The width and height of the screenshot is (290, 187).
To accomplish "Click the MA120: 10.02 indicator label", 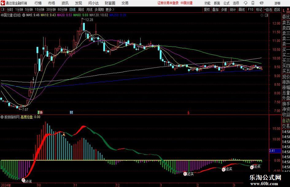I will [99, 15].
